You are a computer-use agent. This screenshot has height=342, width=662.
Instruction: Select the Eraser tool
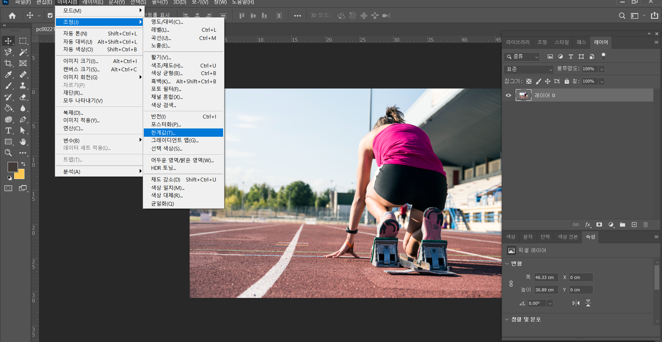pos(23,97)
